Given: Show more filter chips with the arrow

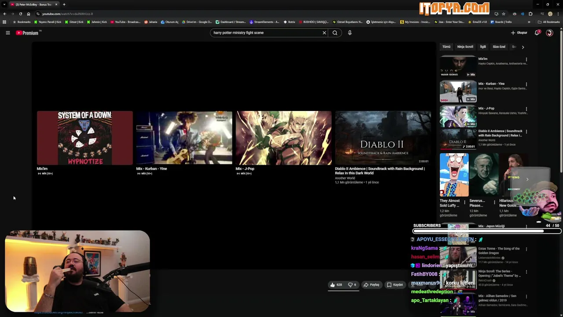Looking at the screenshot, I should pos(523,47).
